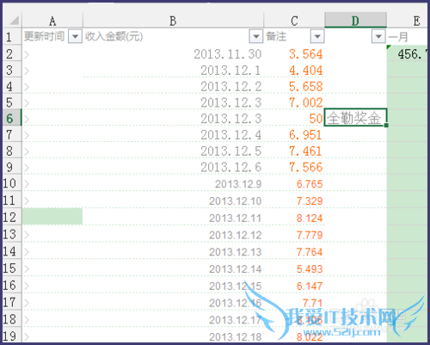Screen dimensions: 430x345
Task: Select value cell 6.951
Action: [294, 134]
